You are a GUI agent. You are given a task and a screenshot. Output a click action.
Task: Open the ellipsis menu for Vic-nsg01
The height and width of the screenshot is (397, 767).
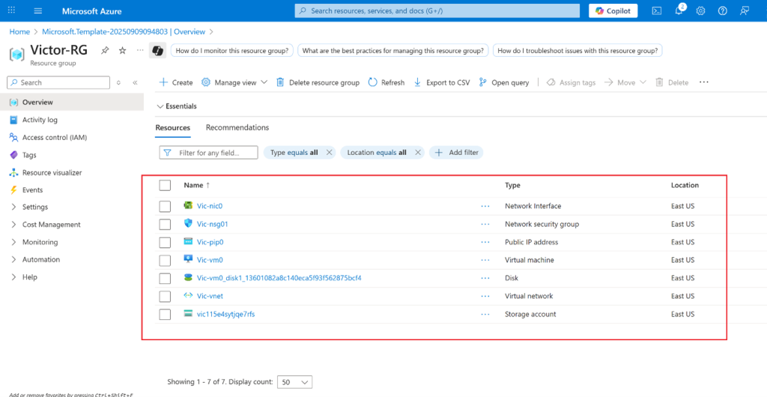coord(485,225)
